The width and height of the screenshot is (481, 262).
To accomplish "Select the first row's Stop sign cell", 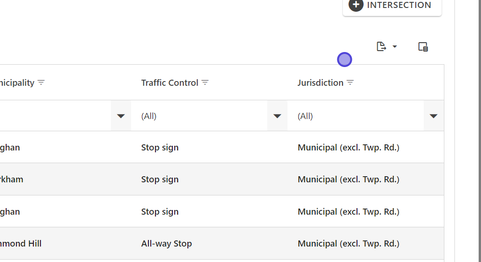I will [x=160, y=147].
